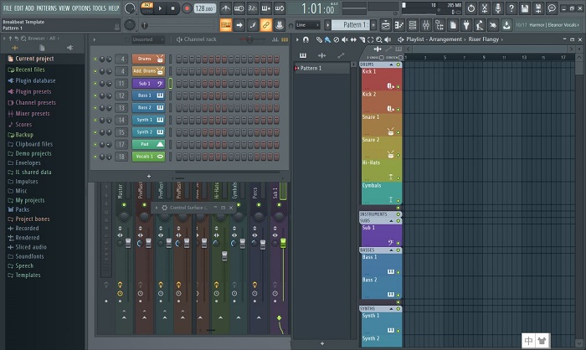The image size is (586, 350).
Task: Open the graph editor icon in Channel rack
Action: [x=275, y=39]
